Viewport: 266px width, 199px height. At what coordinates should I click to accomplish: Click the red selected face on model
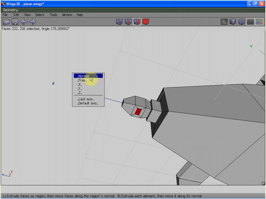point(138,112)
